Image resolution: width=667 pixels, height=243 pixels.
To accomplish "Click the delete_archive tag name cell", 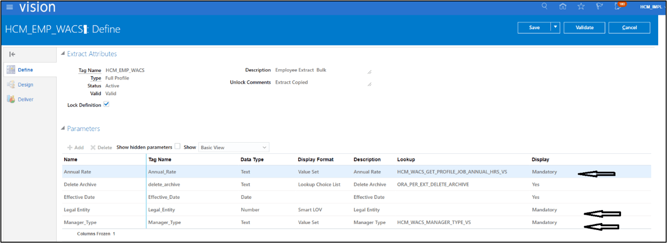I will (164, 184).
